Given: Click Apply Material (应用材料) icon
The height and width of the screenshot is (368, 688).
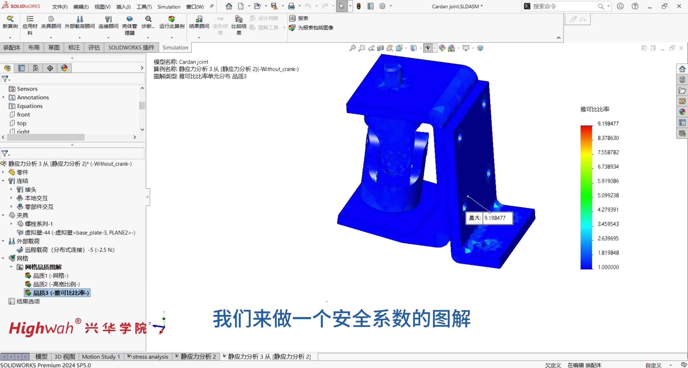Looking at the screenshot, I should click(x=30, y=19).
